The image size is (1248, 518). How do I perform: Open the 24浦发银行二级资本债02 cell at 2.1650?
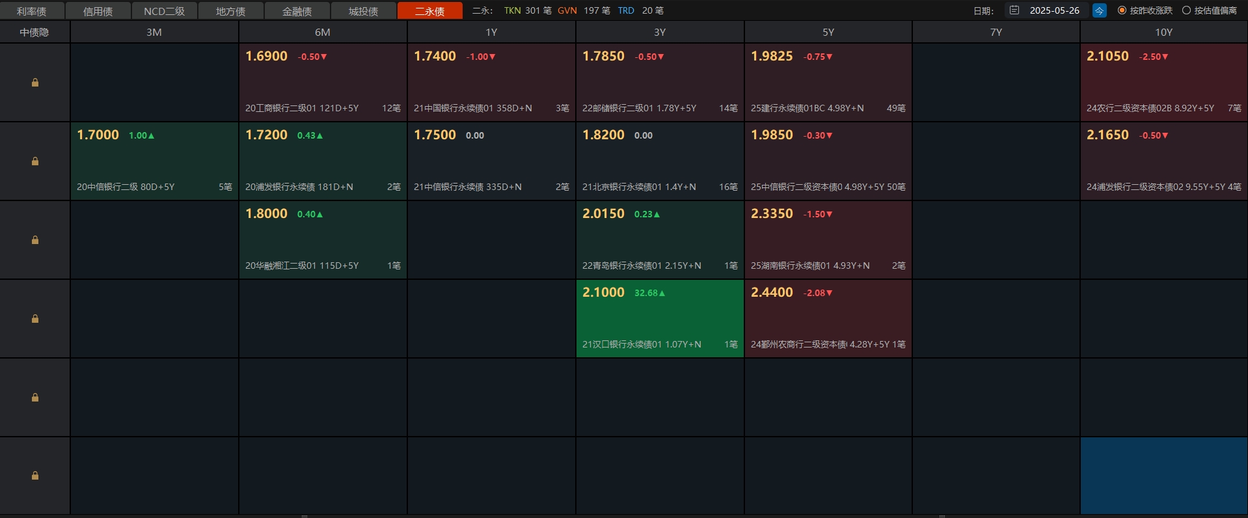tap(1164, 161)
